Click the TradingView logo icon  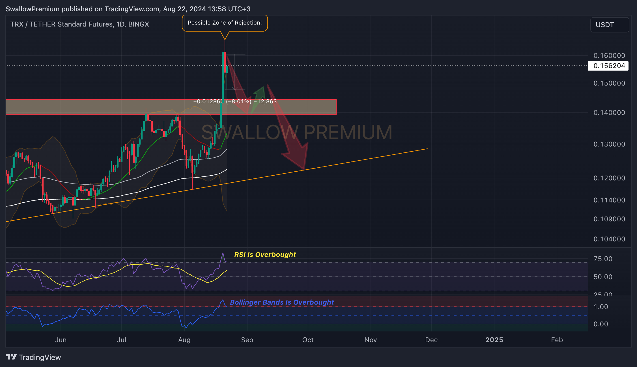click(11, 357)
